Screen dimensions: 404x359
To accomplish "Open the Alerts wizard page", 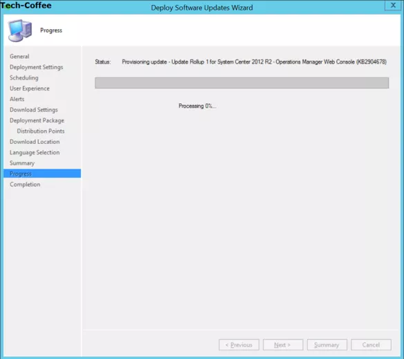I will pyautogui.click(x=17, y=99).
